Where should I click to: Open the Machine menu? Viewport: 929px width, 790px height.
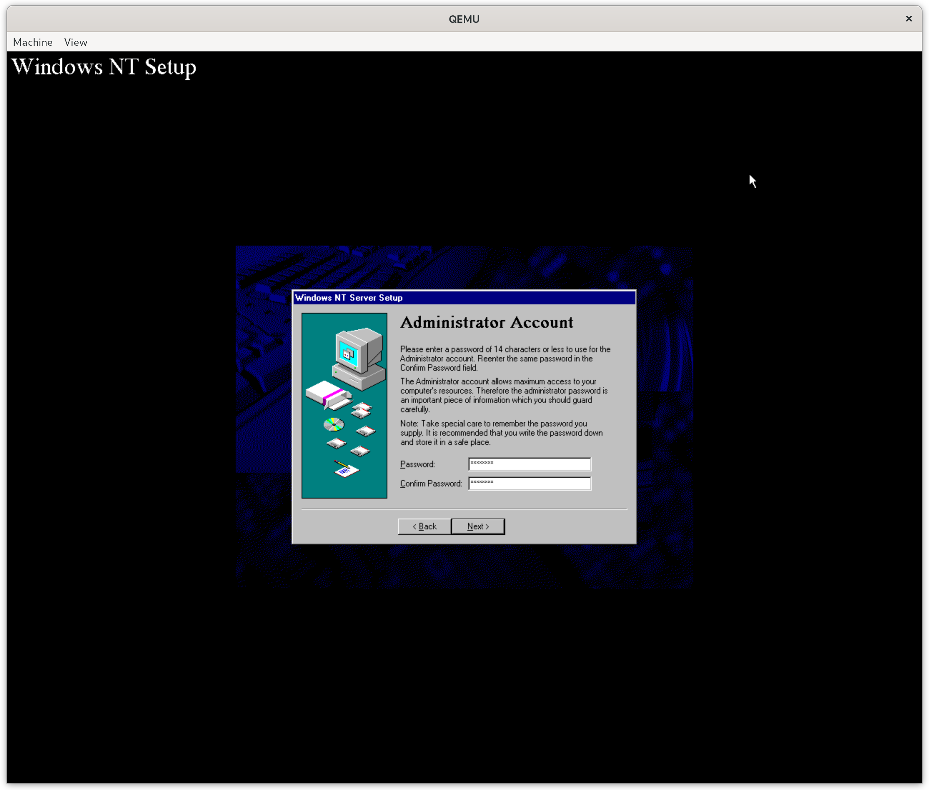pos(33,42)
